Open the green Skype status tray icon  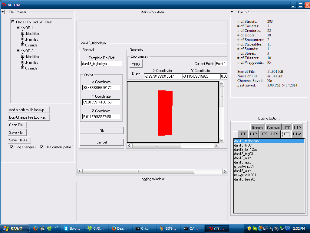tap(255, 228)
